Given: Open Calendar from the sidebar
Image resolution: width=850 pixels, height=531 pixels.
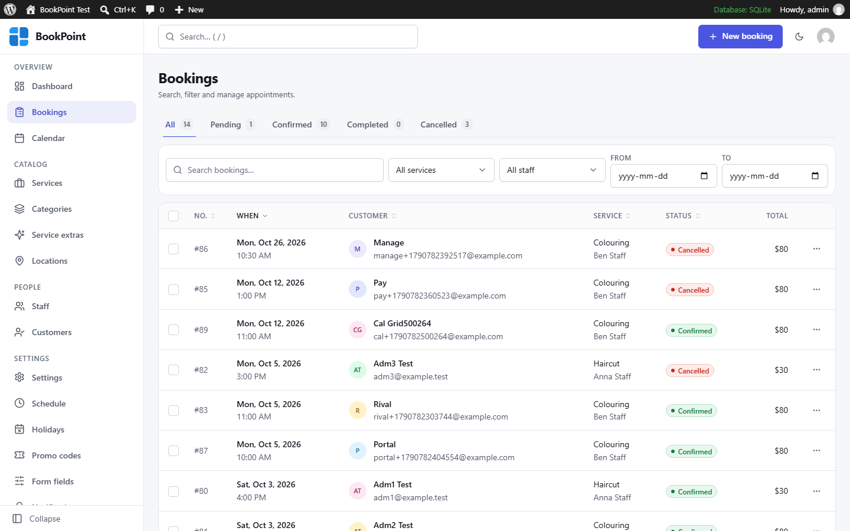Looking at the screenshot, I should pos(71,138).
